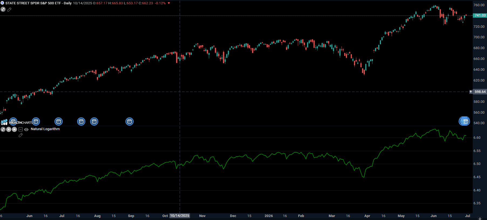Click the 2026 year label on time axis
This screenshot has height=220, width=487.
click(x=269, y=216)
